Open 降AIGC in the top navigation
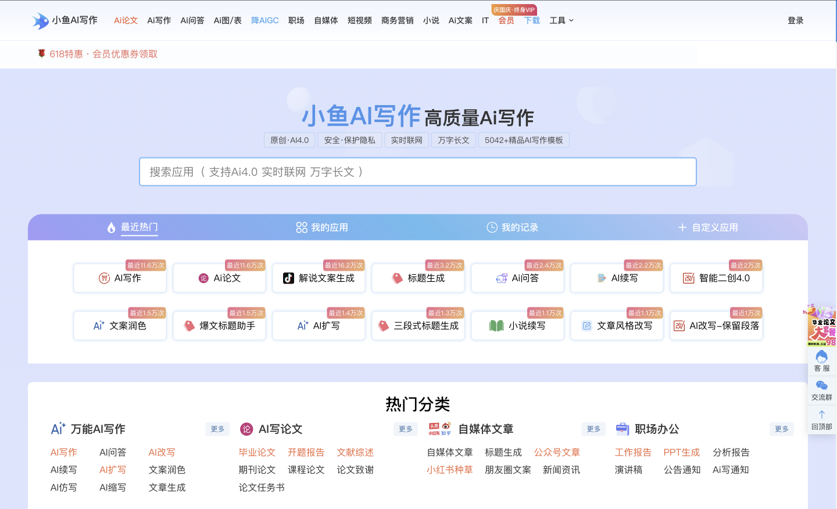This screenshot has width=837, height=509. (265, 20)
